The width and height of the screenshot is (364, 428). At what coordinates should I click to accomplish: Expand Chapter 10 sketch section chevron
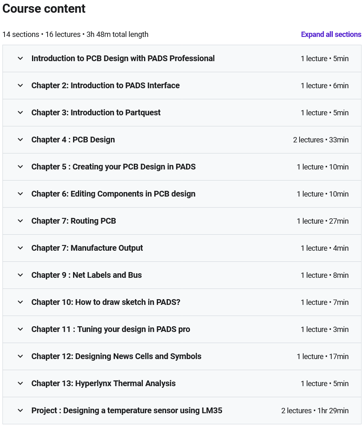[x=21, y=302]
